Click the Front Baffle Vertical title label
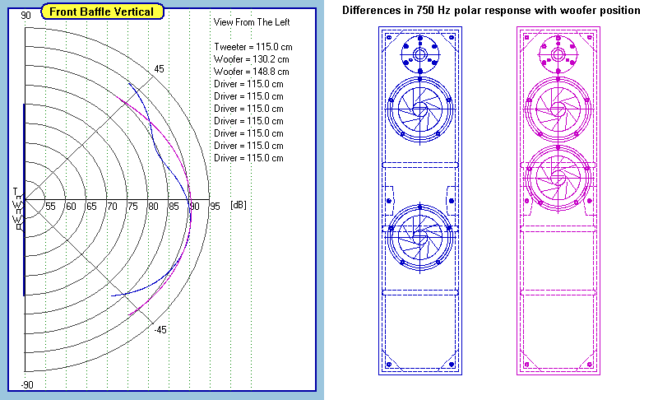This screenshot has height=400, width=658. pyautogui.click(x=102, y=12)
